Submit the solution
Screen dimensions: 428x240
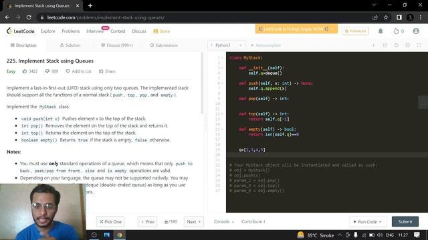[x=405, y=222]
